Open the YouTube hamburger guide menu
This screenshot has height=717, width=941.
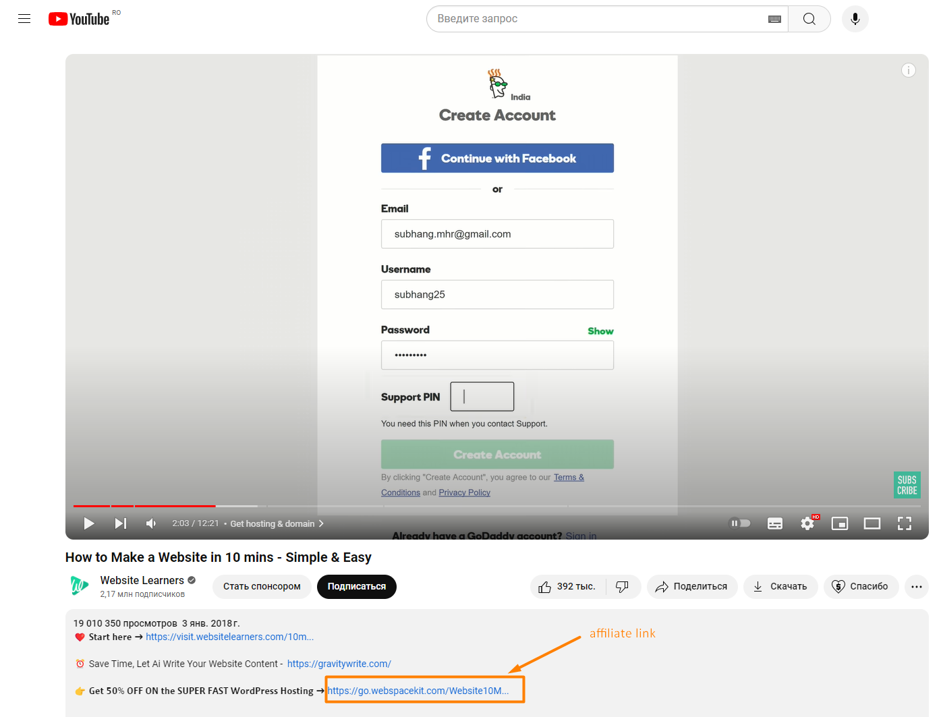coord(24,18)
